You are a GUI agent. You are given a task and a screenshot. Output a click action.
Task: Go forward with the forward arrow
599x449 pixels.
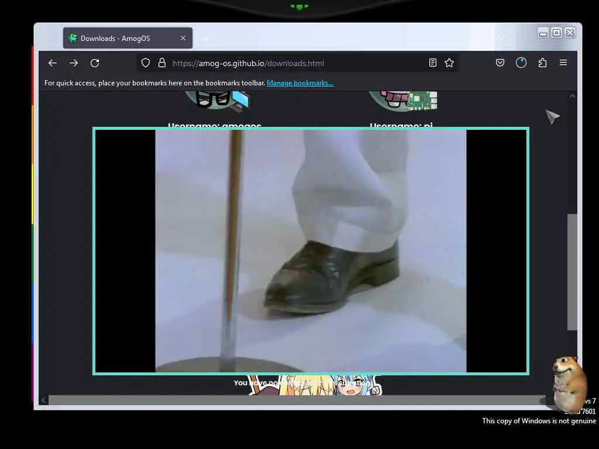point(74,63)
